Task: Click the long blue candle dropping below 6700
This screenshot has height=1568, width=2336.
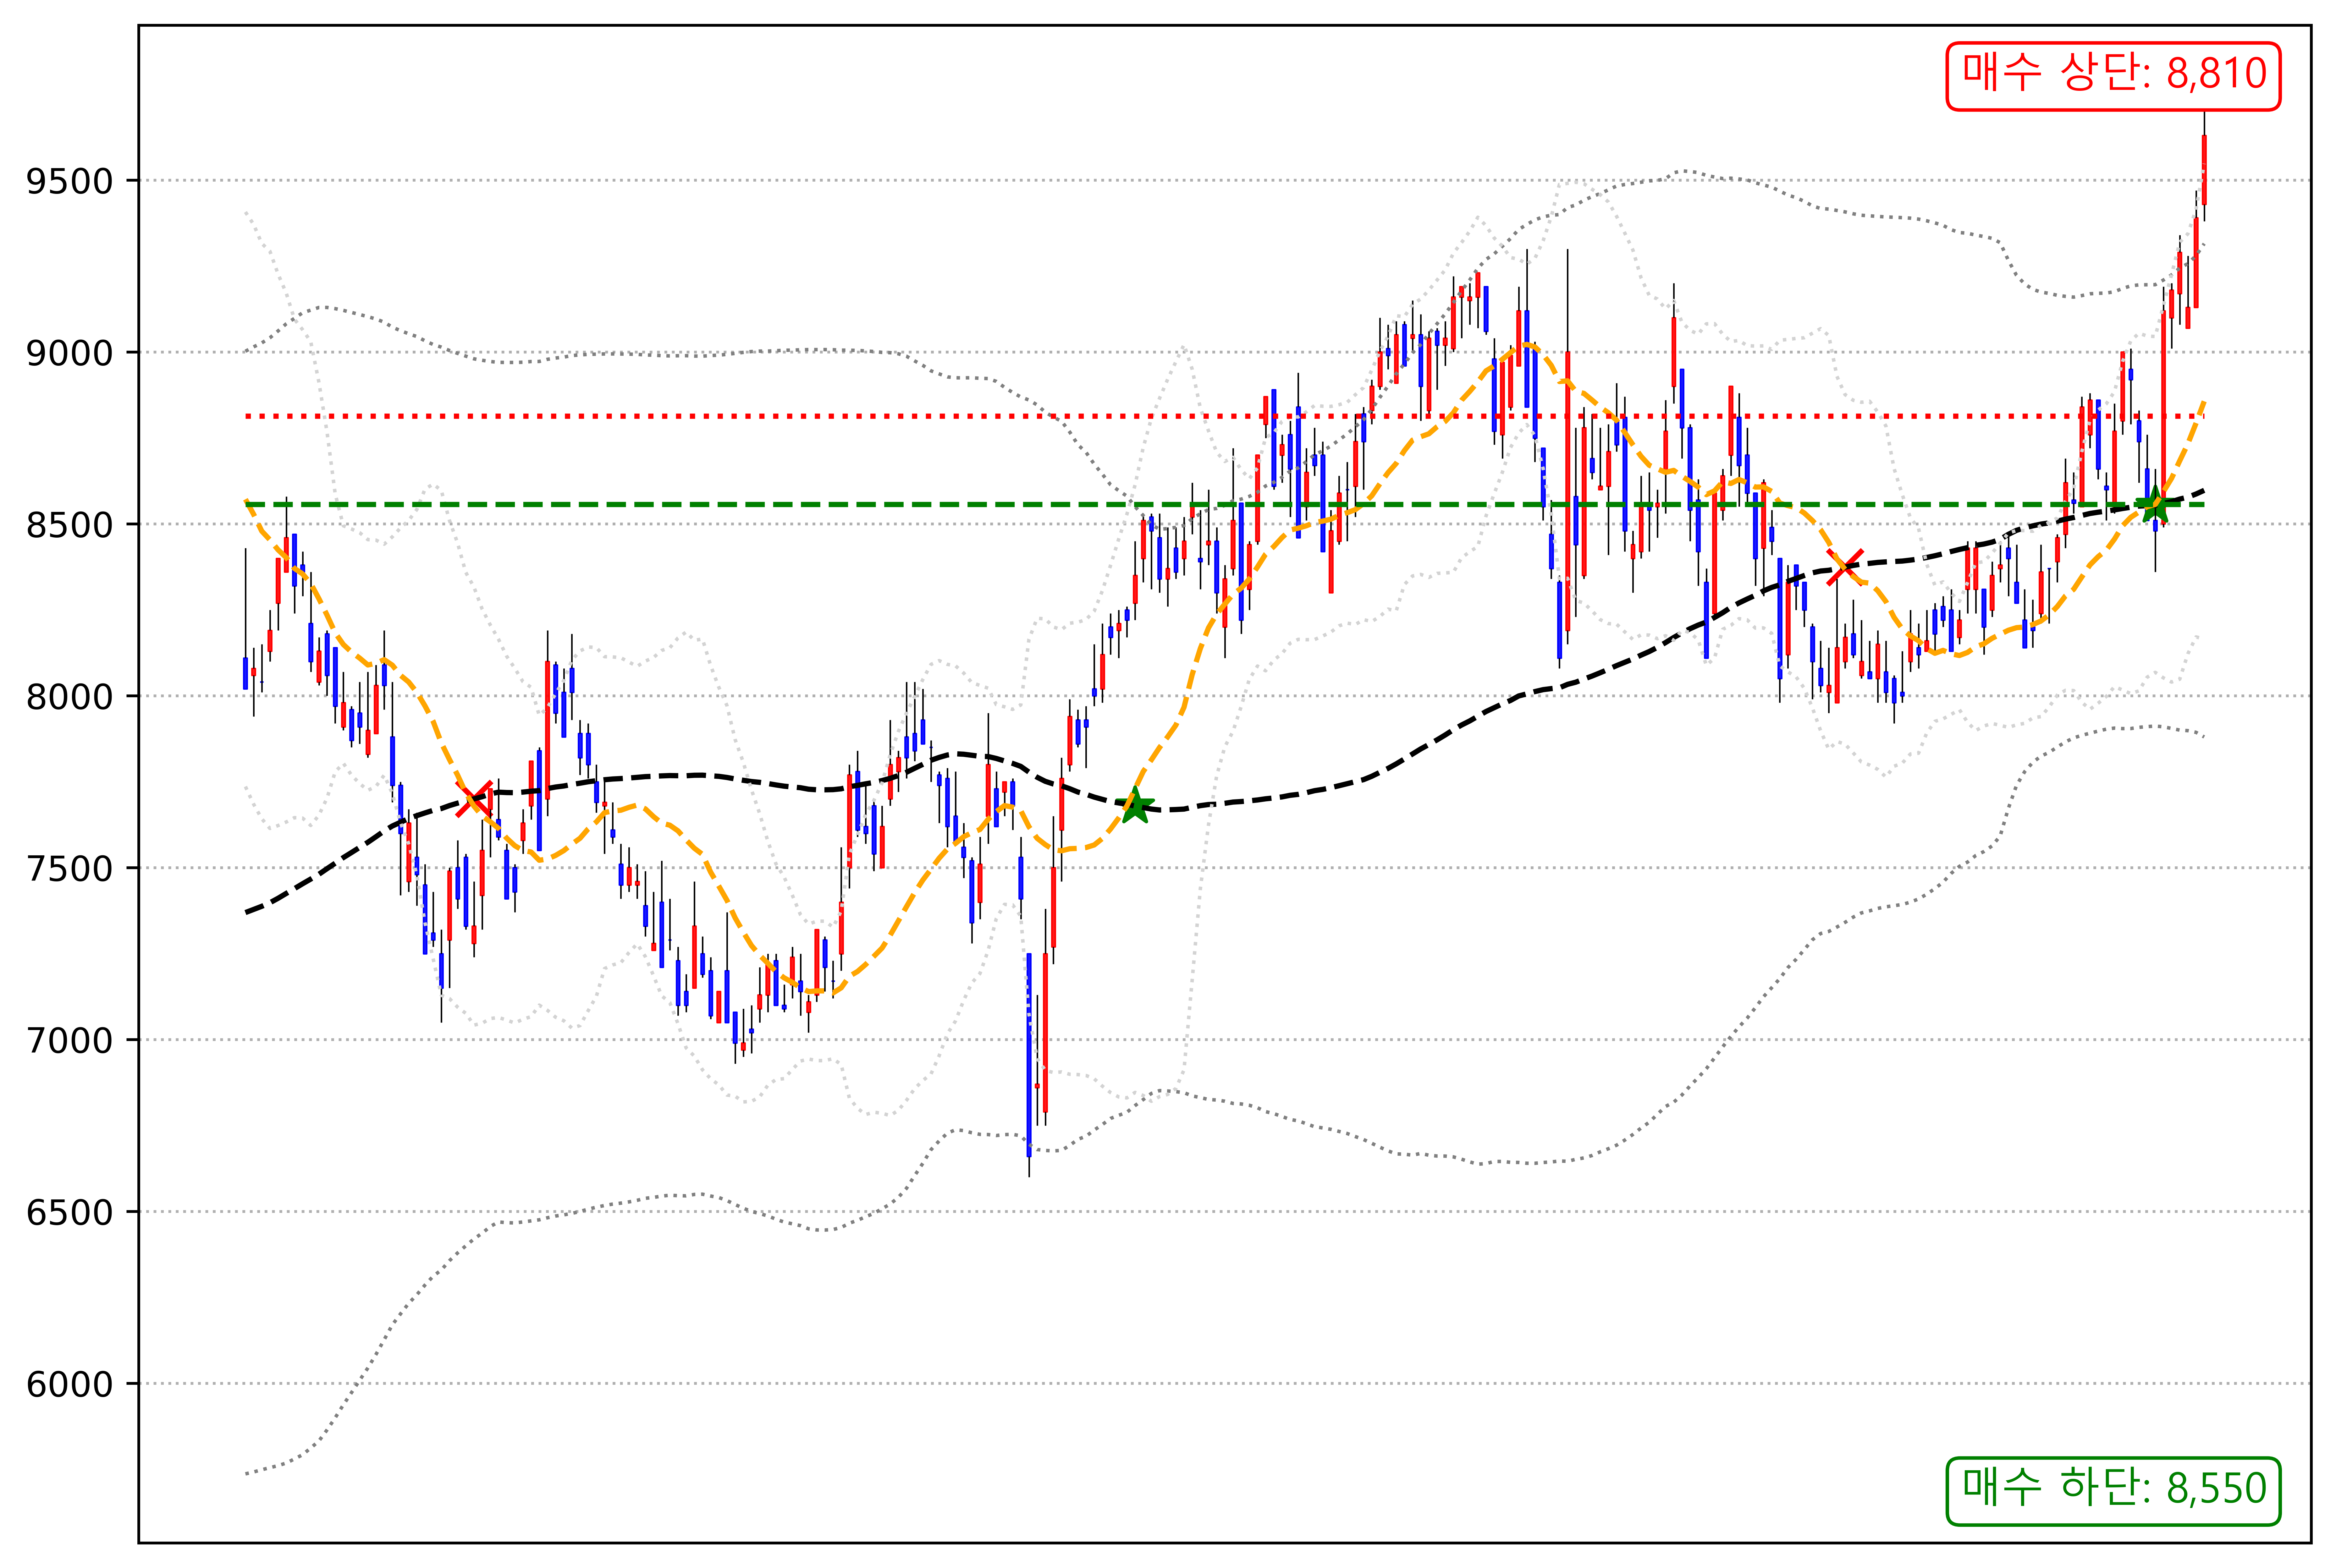Action: click(1029, 1055)
